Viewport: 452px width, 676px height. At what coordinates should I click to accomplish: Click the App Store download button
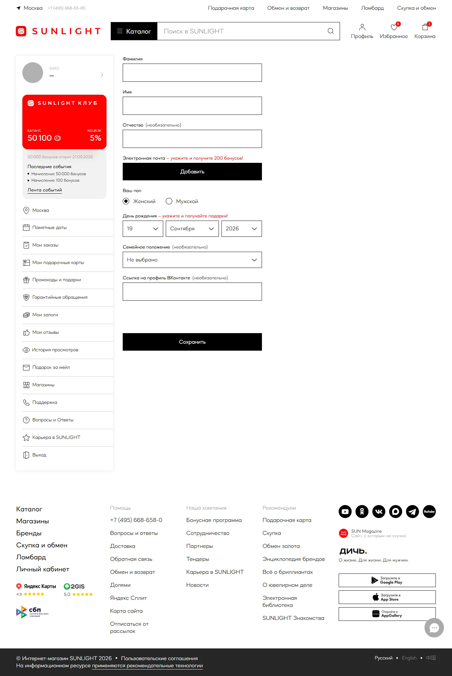click(387, 597)
